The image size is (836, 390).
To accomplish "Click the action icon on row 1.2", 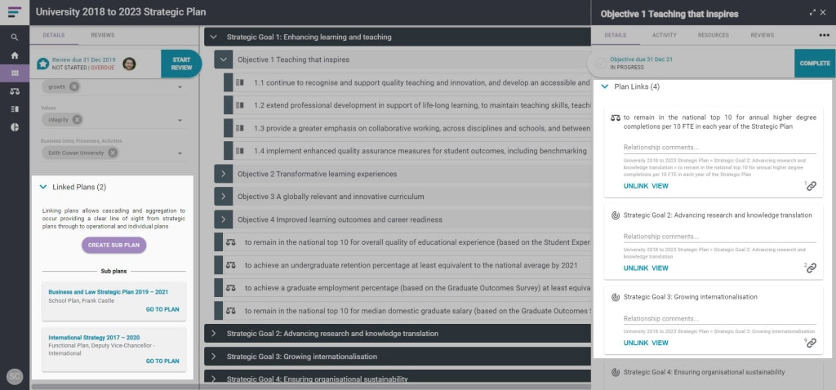I will pyautogui.click(x=240, y=105).
